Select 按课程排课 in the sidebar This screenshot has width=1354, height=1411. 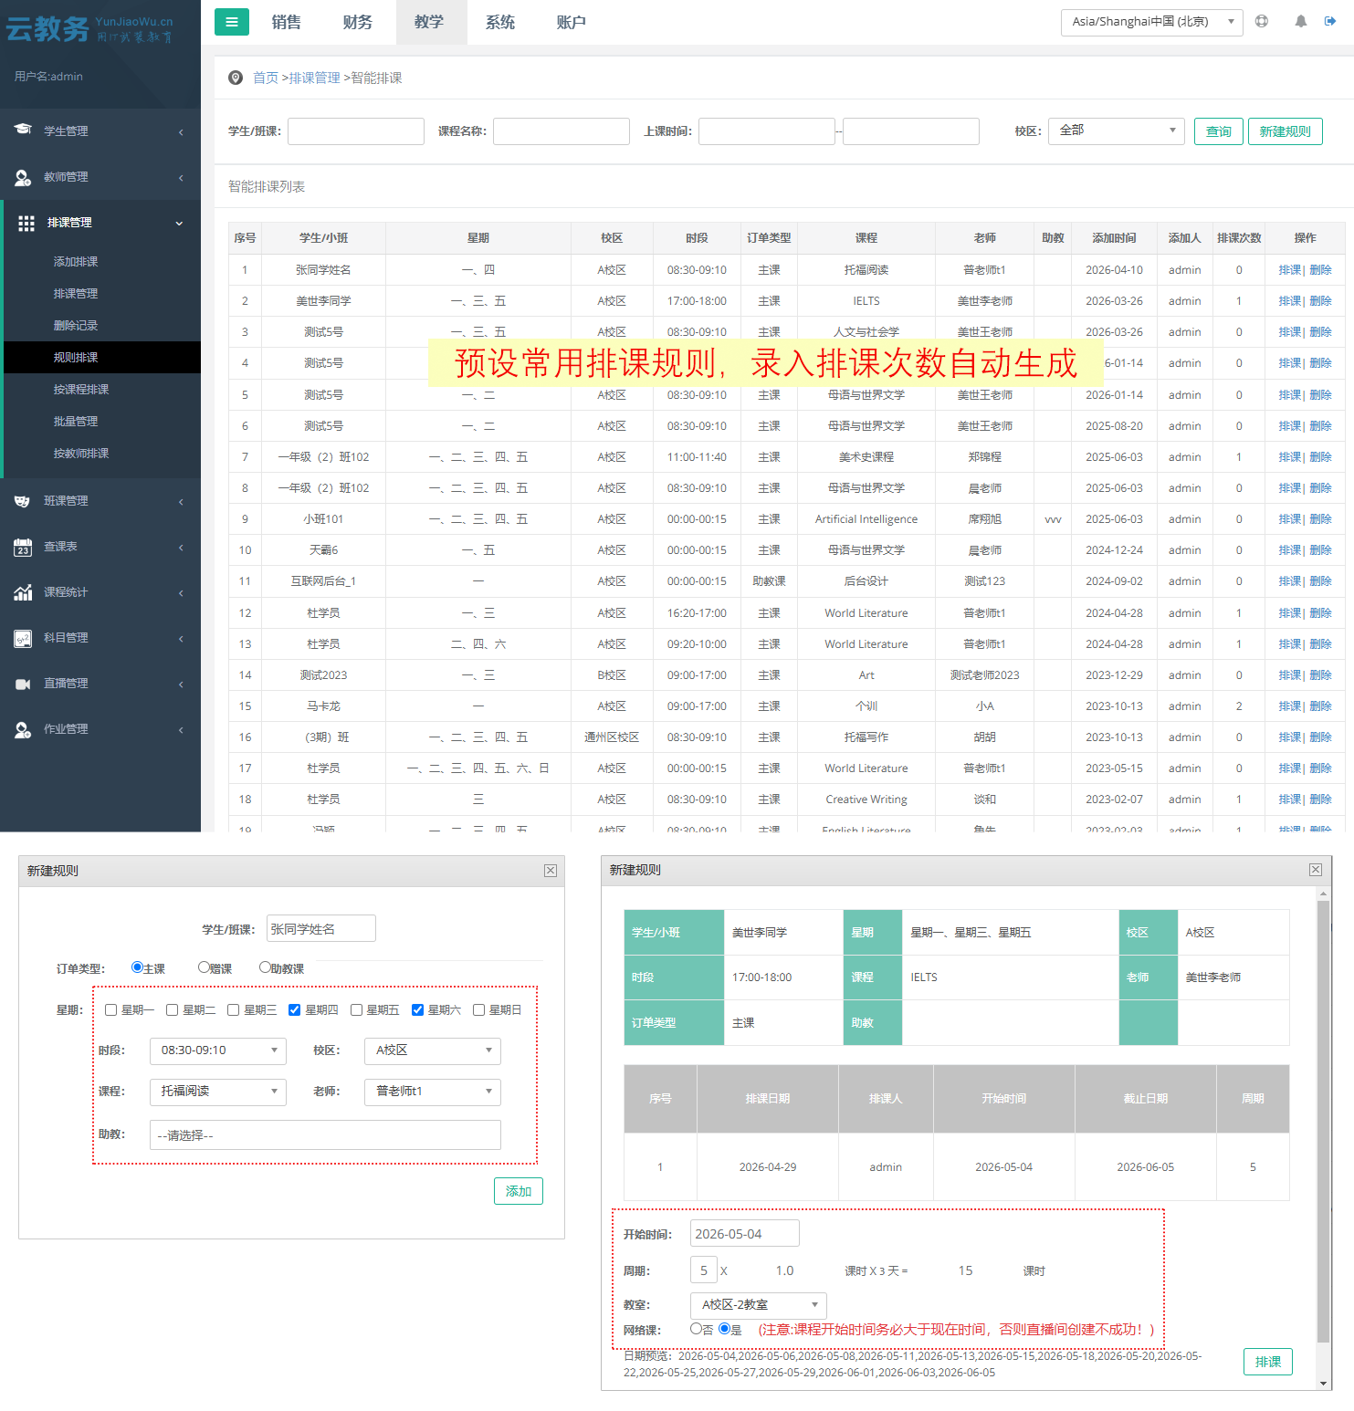81,390
